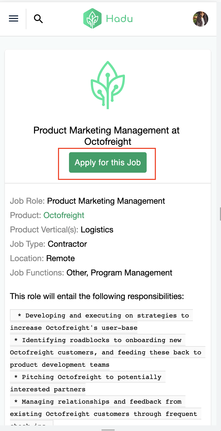Click the Logistics product vertical value
This screenshot has height=431, width=221.
coord(97,230)
